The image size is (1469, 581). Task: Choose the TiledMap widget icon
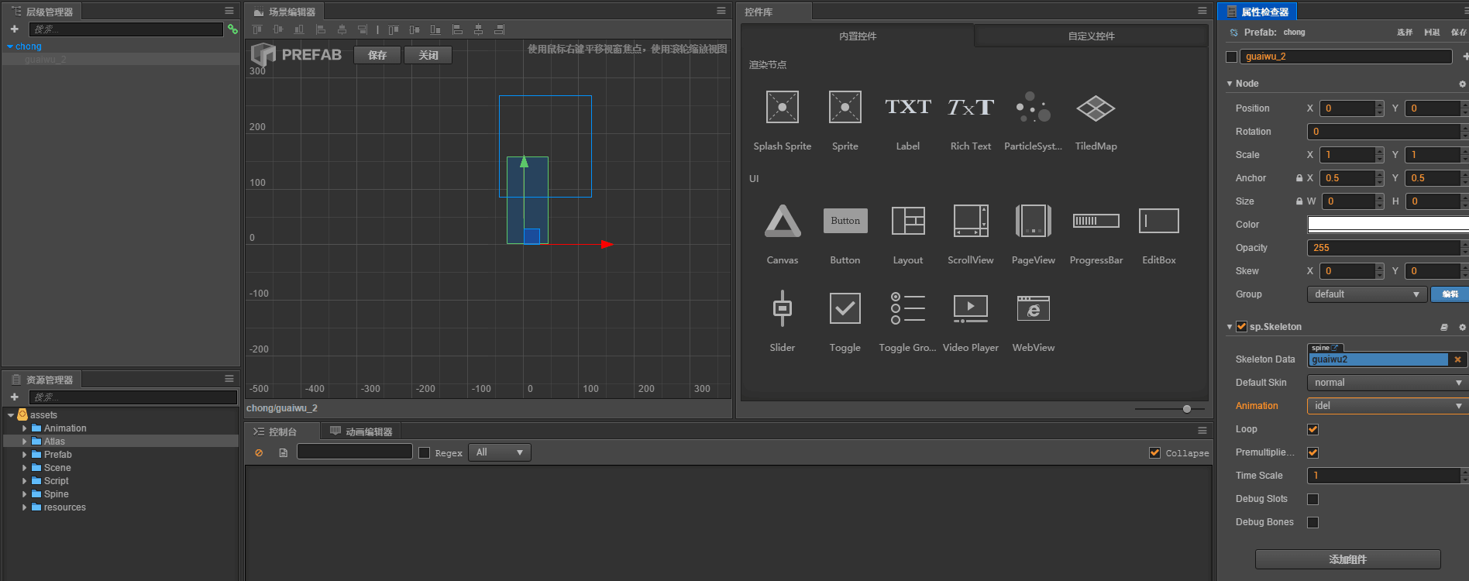(1096, 108)
